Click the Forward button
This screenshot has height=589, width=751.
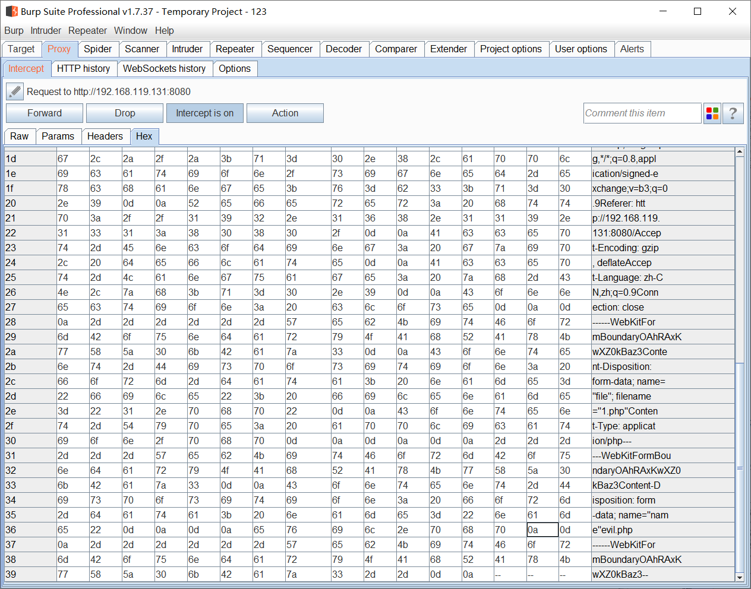click(x=45, y=113)
